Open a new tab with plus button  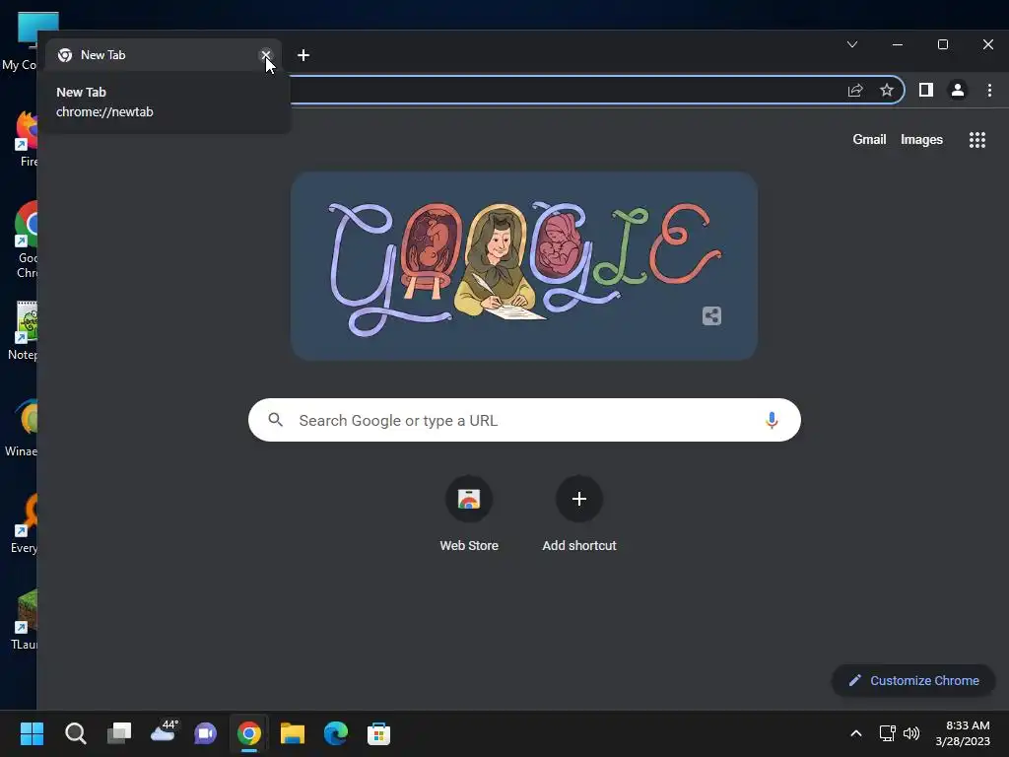(x=303, y=55)
